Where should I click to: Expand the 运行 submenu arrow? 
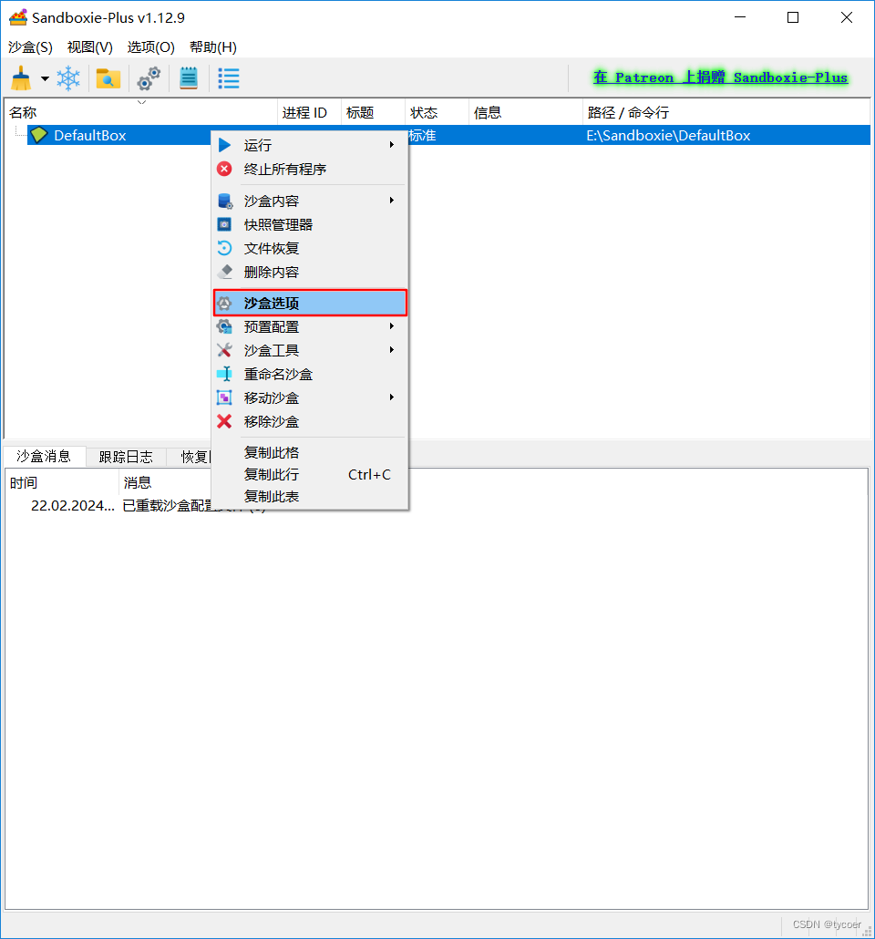(x=391, y=144)
